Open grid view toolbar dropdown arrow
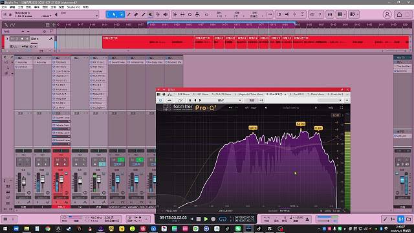This screenshot has height=233, width=414. pyautogui.click(x=345, y=14)
